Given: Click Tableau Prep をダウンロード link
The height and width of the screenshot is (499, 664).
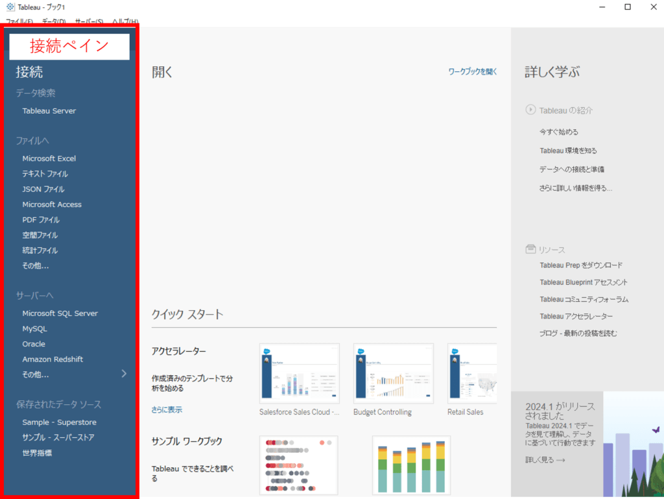Looking at the screenshot, I should [x=581, y=265].
